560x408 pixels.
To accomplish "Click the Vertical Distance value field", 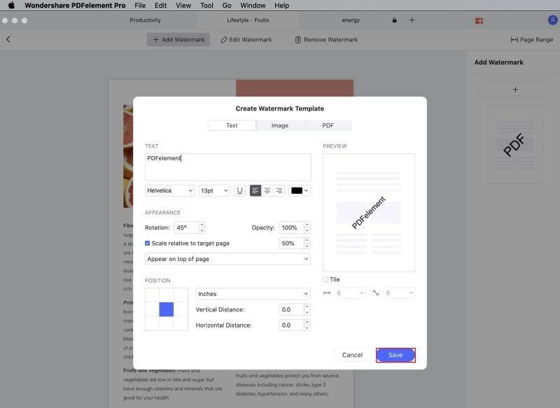I will [x=291, y=309].
